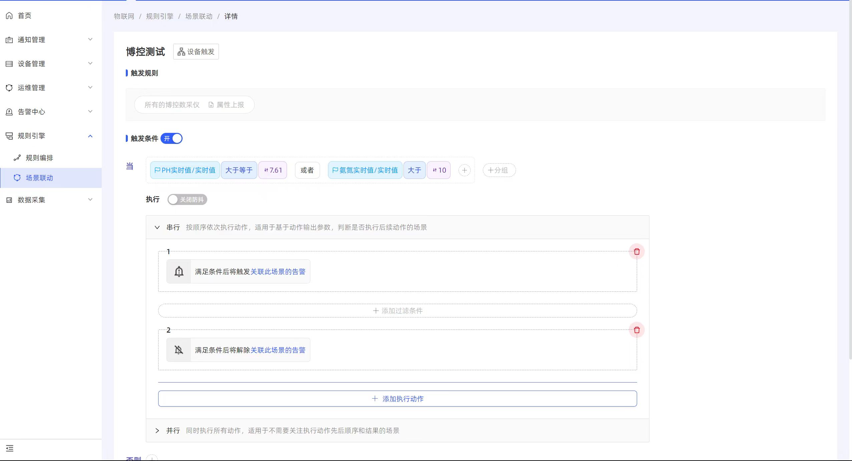The width and height of the screenshot is (852, 461).
Task: Click the 设备触发 network icon
Action: tap(181, 52)
